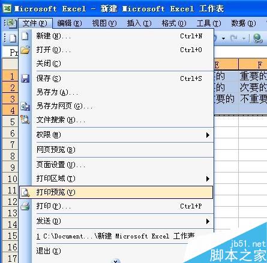Select row 16 header

point(10,247)
